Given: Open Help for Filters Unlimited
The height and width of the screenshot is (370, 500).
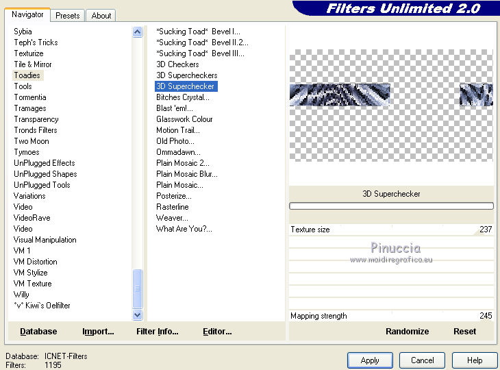Looking at the screenshot, I should tap(475, 360).
